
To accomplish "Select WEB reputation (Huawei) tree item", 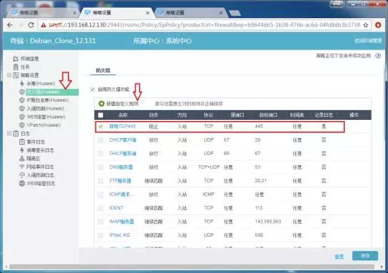I will [x=46, y=117].
